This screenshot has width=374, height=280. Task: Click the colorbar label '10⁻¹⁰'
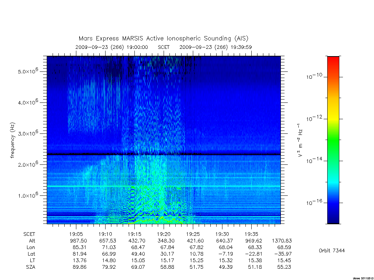(314, 76)
